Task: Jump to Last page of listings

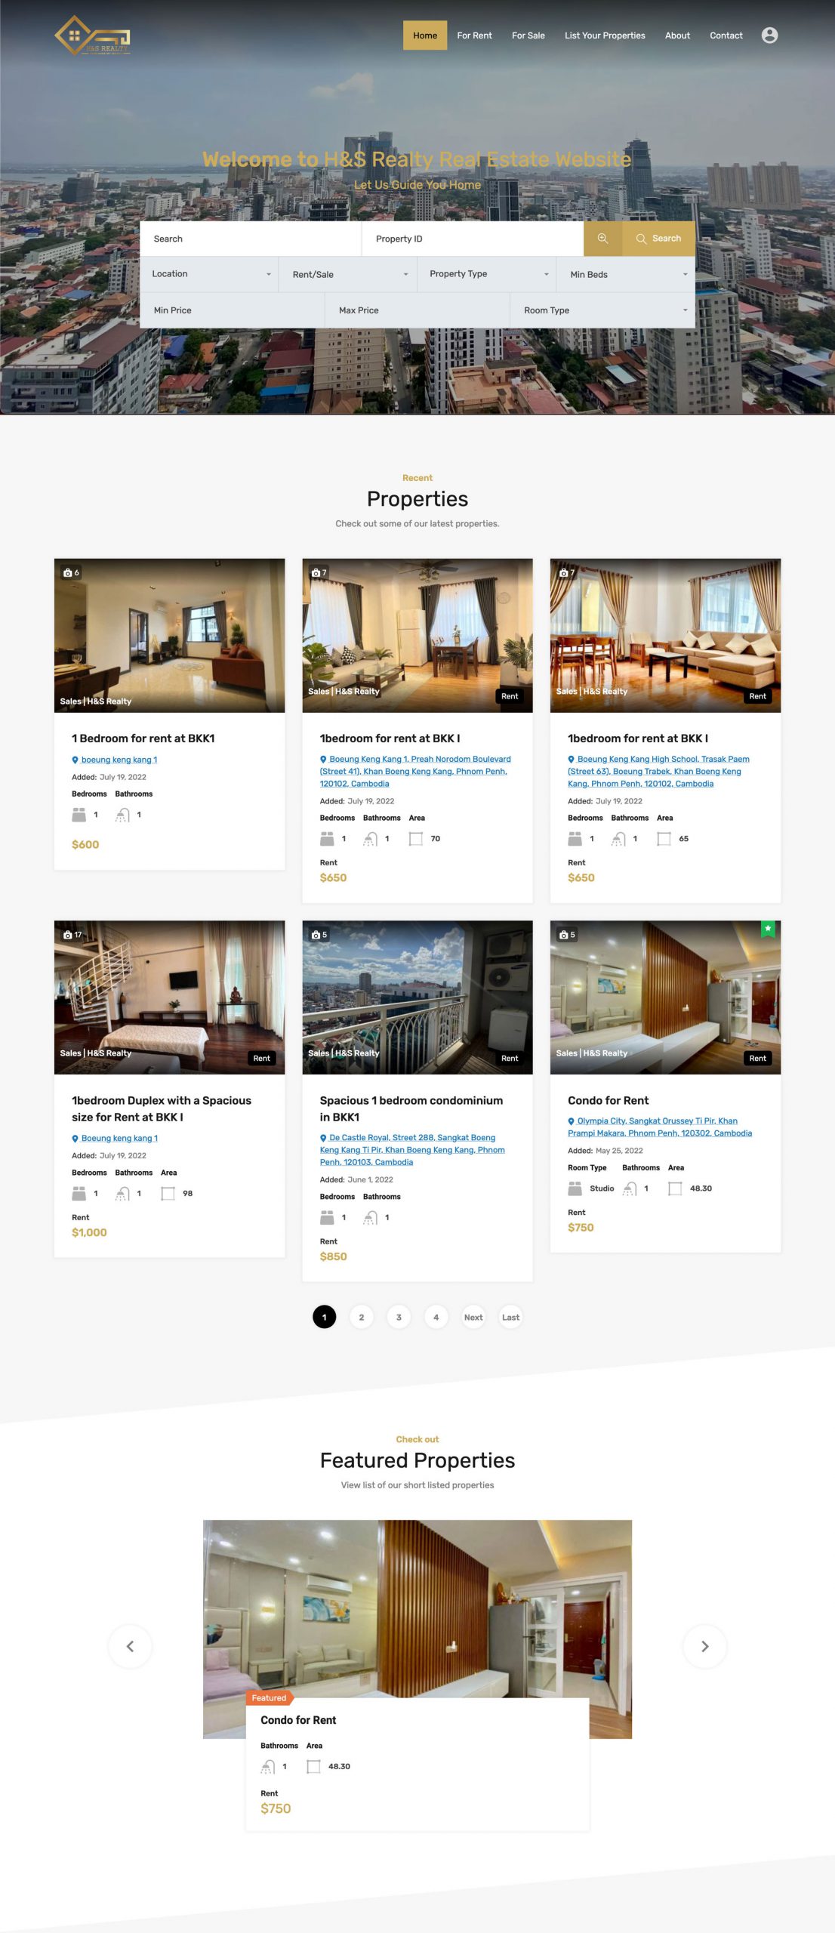Action: point(510,1317)
